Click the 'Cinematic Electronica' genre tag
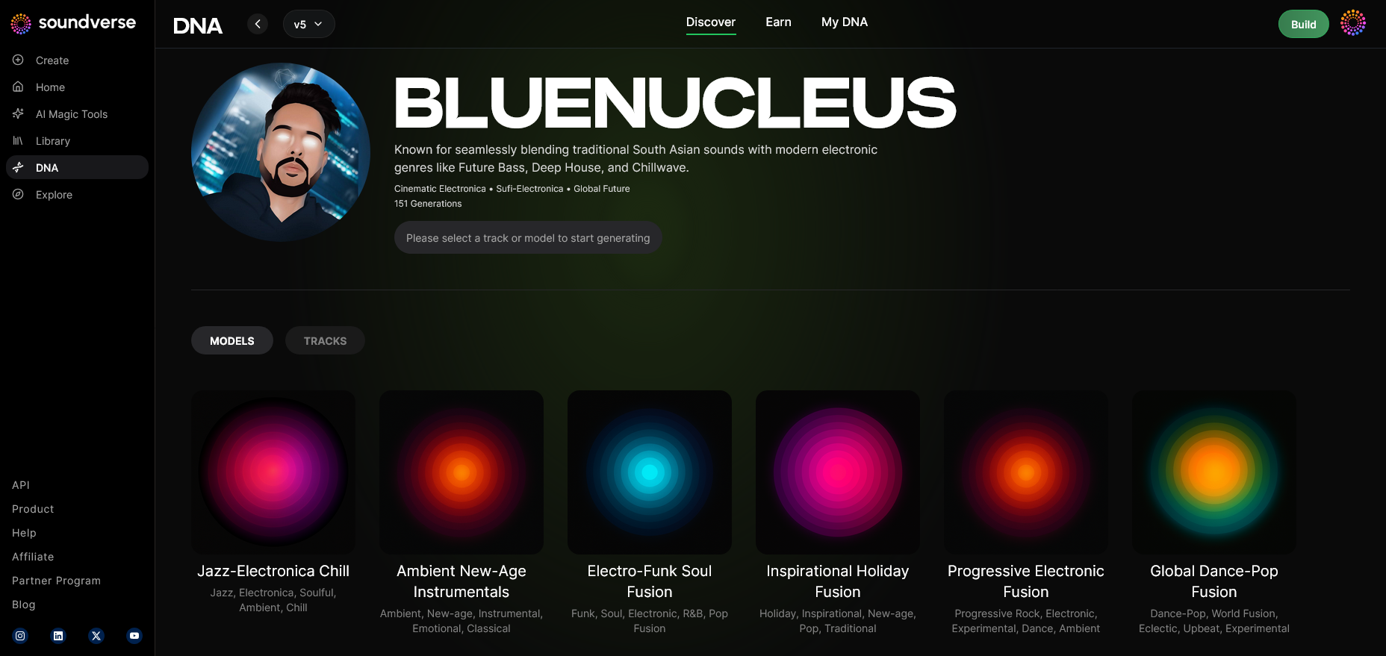The width and height of the screenshot is (1386, 656). [440, 189]
